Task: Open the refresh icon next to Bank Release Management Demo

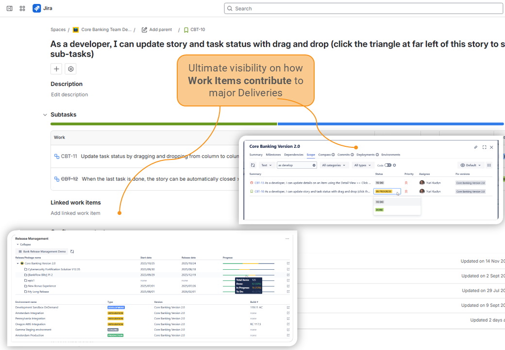Action: [x=72, y=252]
